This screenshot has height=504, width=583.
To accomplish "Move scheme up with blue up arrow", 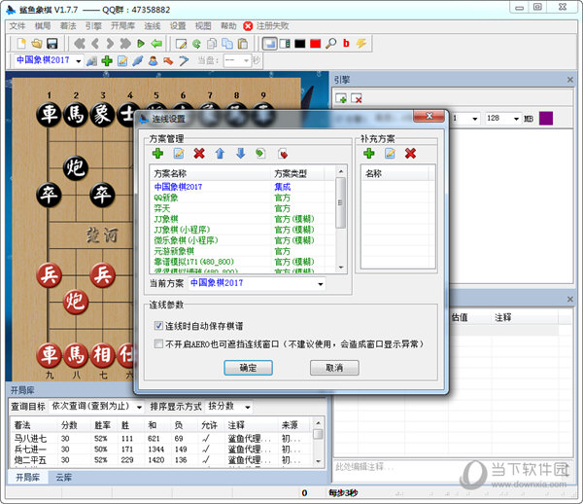I will coord(220,153).
